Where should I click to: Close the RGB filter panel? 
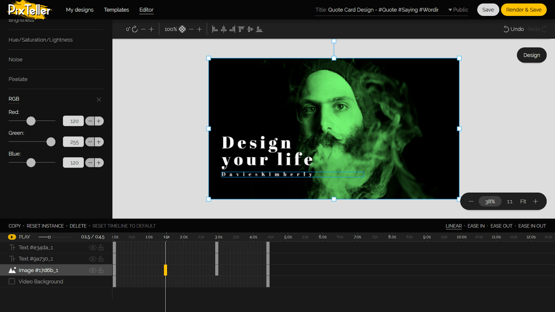click(x=99, y=99)
